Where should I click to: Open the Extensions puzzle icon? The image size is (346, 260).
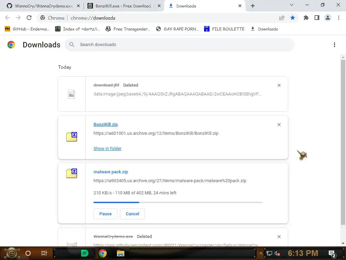point(306,18)
